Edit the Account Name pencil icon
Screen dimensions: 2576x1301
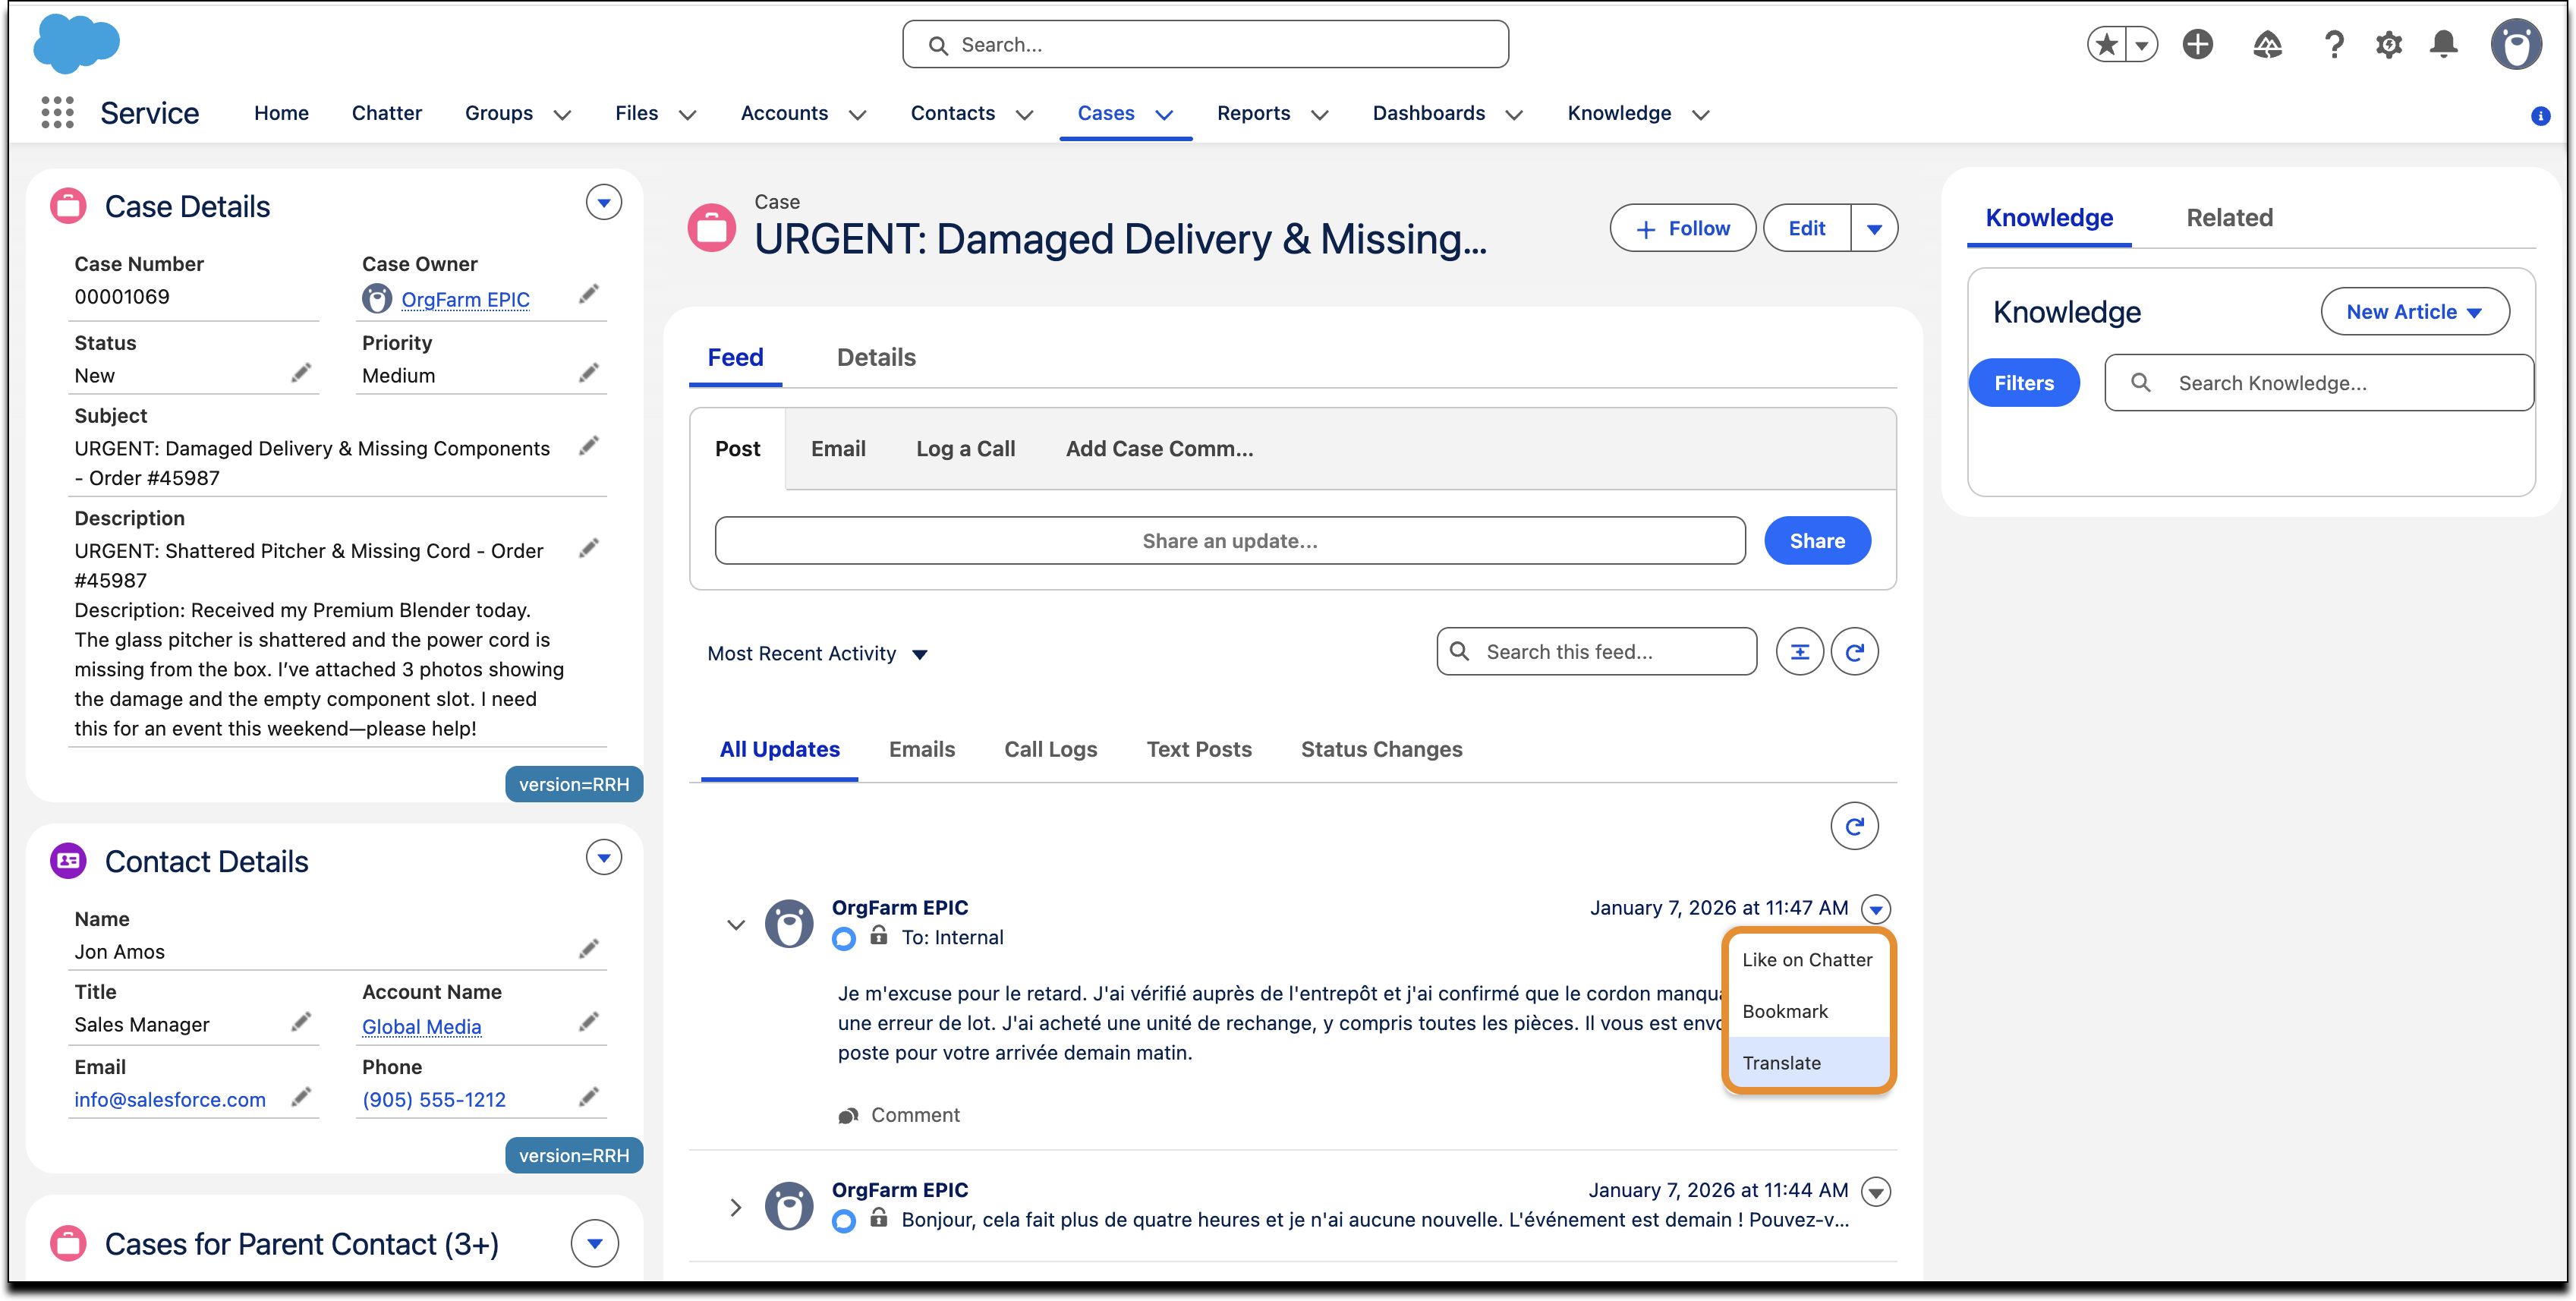pyautogui.click(x=589, y=1022)
